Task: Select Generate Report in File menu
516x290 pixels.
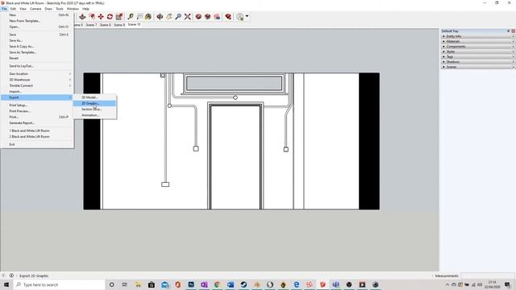Action: (x=37, y=123)
